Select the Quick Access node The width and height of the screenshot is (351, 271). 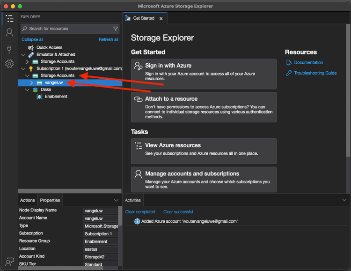pos(49,47)
